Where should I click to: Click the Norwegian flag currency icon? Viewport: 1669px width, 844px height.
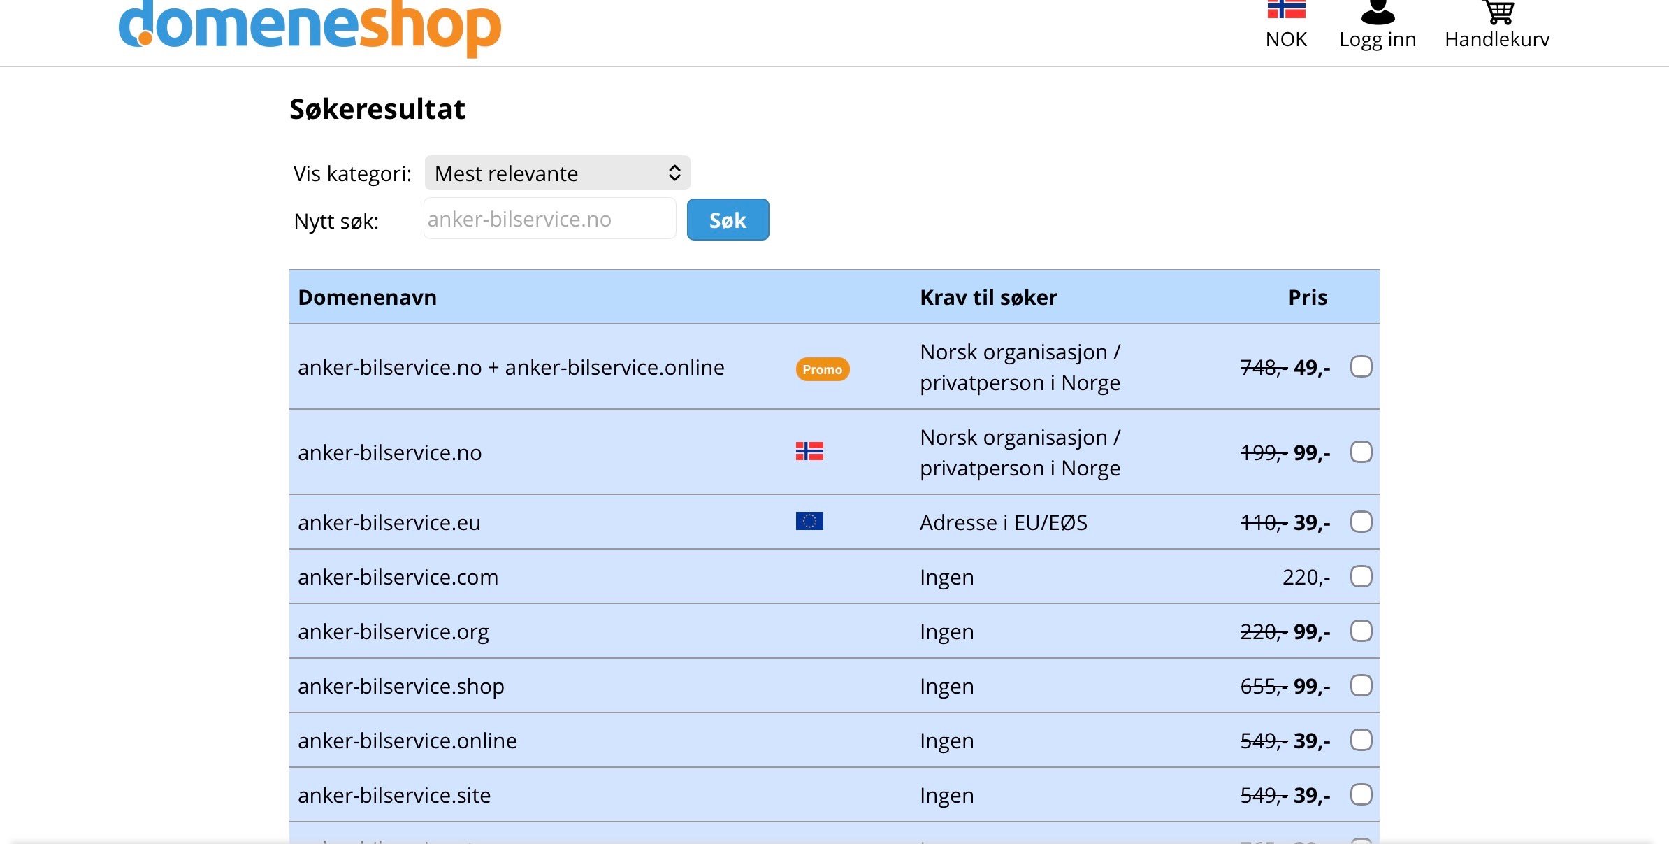click(x=1286, y=9)
